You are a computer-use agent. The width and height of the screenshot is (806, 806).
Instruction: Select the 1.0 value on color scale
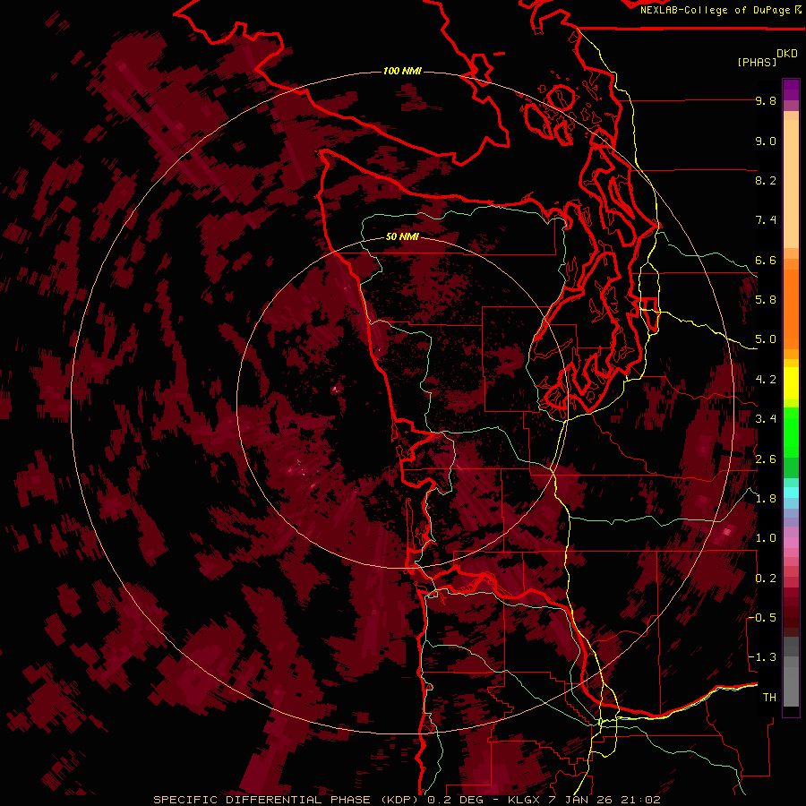766,538
